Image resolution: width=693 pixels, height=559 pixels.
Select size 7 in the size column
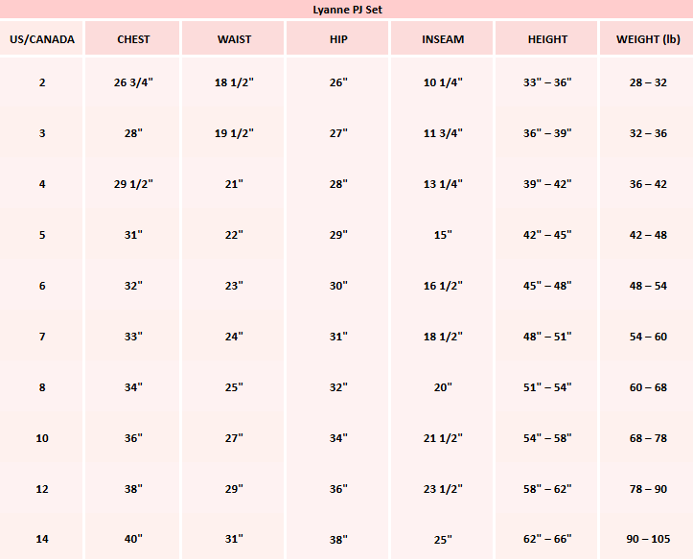(x=42, y=337)
